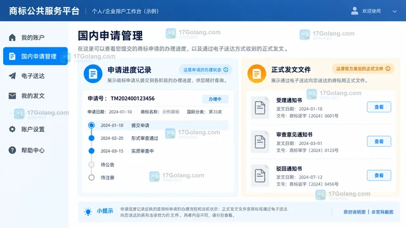
Task: Click the 2024-01-10 提交申请 timeline row
Action: (158, 125)
